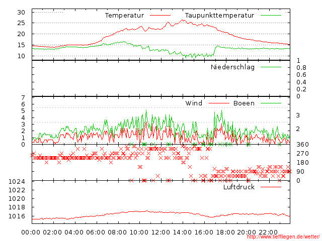Screen dimensions: 322x241
Task: Click the Wind legend label
Action: click(194, 103)
